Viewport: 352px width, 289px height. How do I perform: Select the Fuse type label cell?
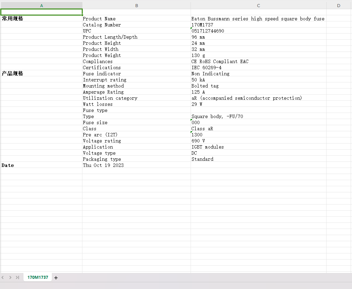coord(136,110)
